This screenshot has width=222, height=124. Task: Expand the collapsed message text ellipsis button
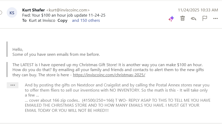coord(12,85)
